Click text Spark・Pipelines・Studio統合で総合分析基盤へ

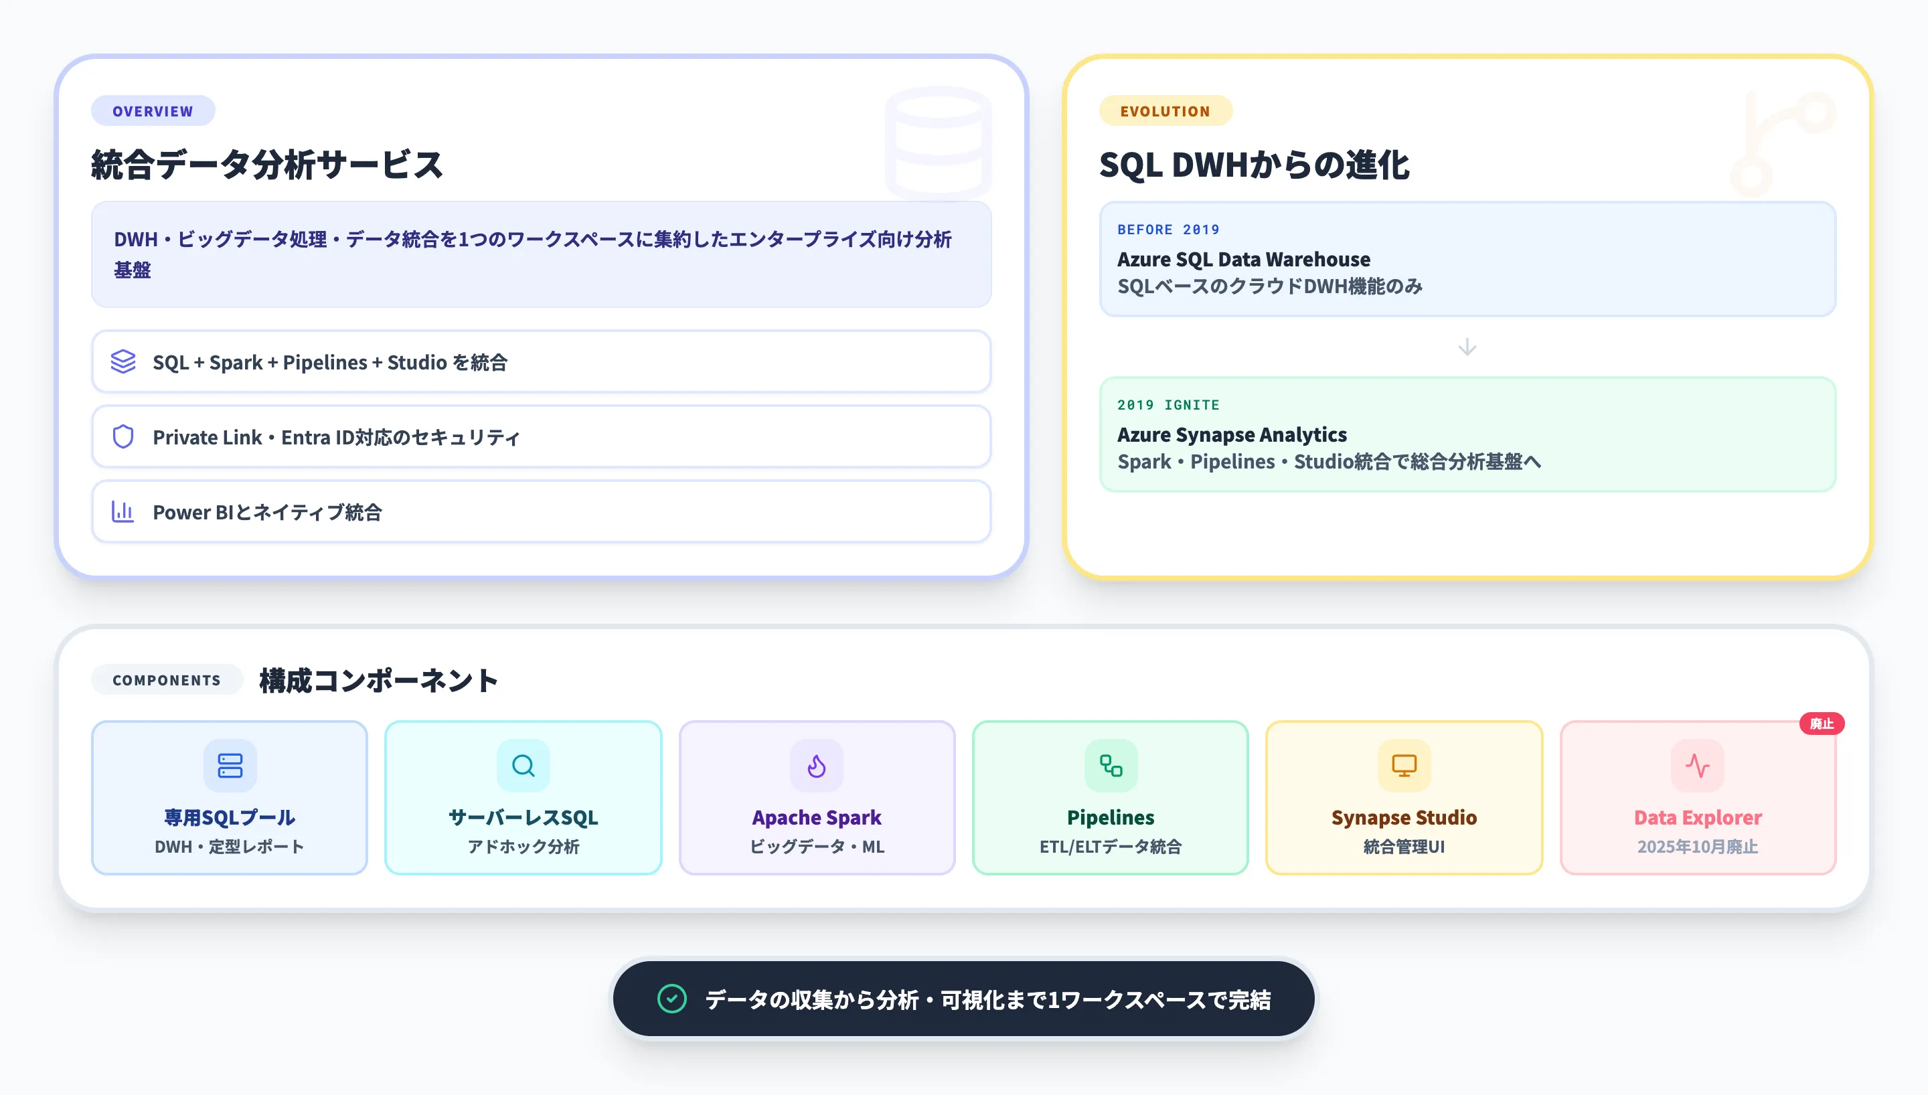[1330, 462]
